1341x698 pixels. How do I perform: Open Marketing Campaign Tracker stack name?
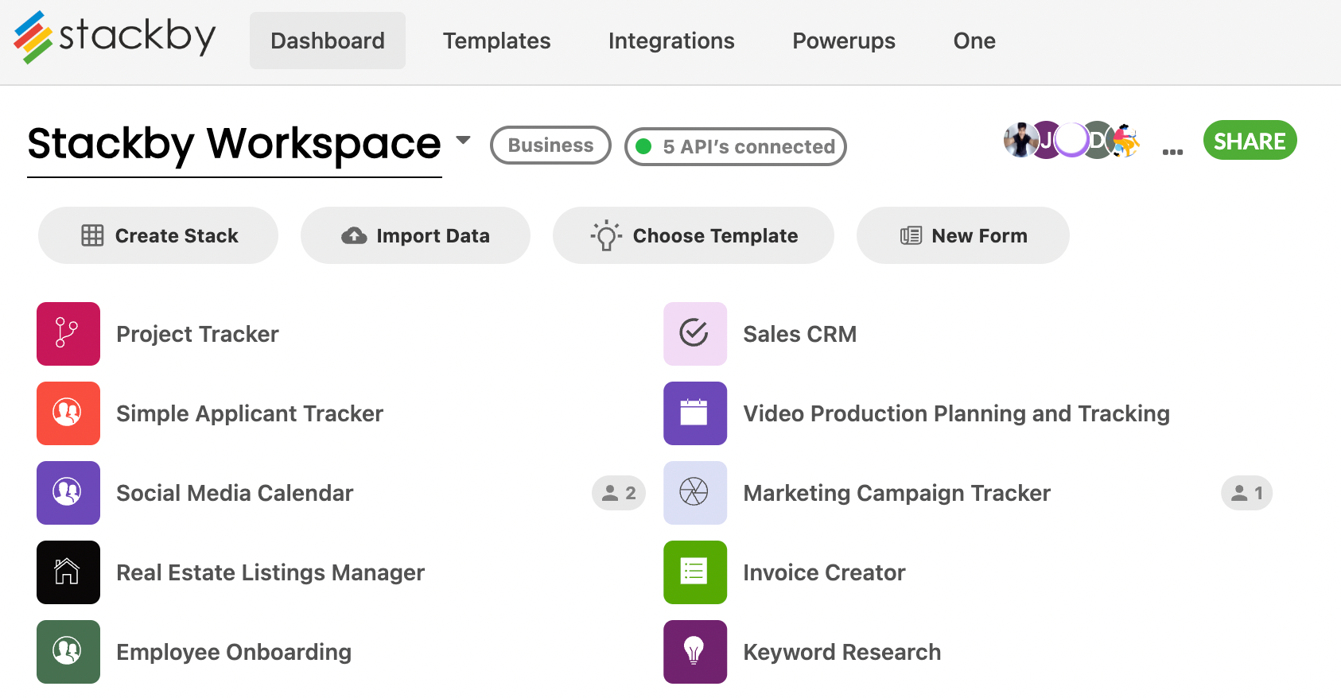tap(897, 493)
